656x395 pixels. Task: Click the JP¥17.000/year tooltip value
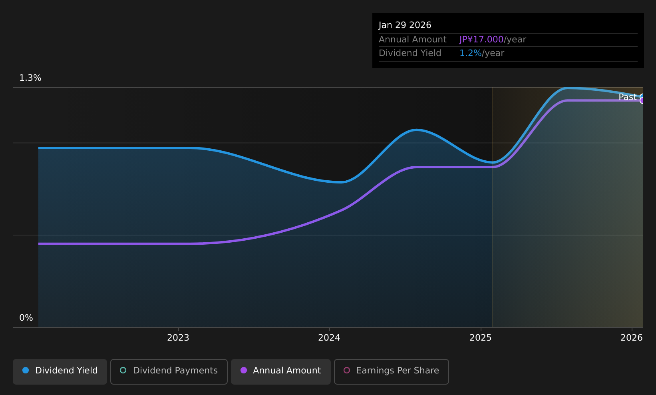point(493,40)
